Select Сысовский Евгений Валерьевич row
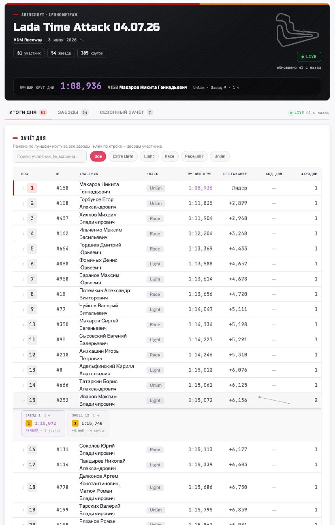The image size is (335, 525). tap(167, 340)
